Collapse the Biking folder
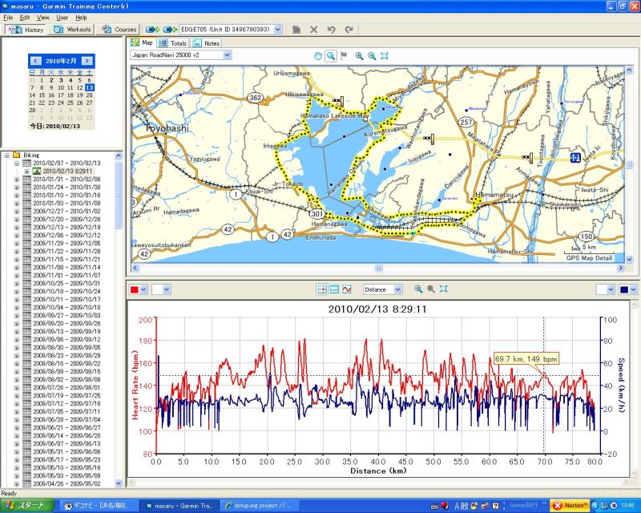 tap(6, 155)
